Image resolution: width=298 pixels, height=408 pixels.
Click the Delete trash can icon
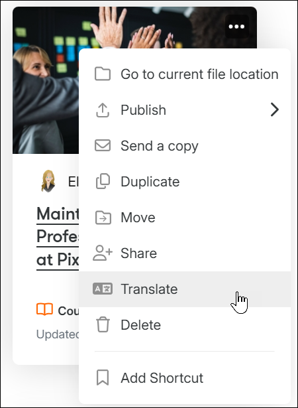click(103, 324)
